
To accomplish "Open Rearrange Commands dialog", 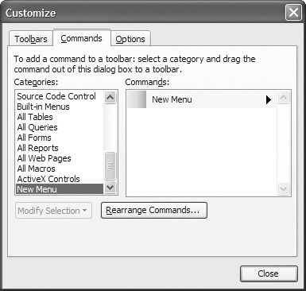I will (154, 211).
